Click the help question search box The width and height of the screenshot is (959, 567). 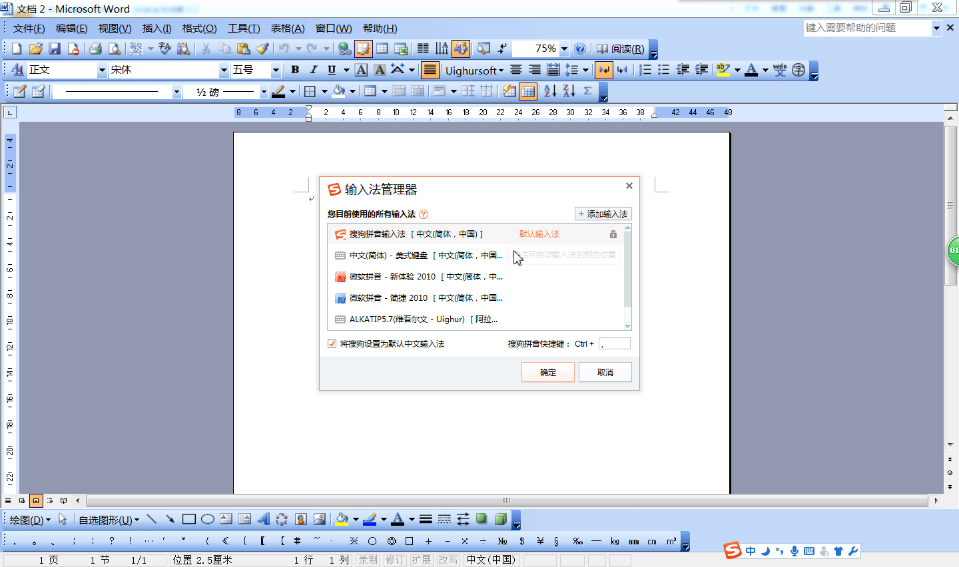pos(868,27)
